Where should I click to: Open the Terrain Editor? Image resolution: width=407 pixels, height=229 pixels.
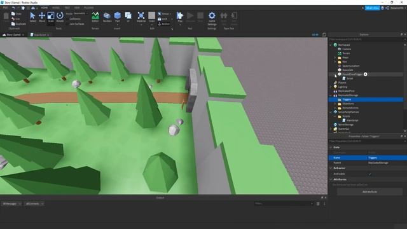[x=95, y=17]
